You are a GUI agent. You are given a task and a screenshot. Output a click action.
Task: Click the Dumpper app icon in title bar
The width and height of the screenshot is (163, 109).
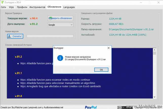tap(2, 2)
